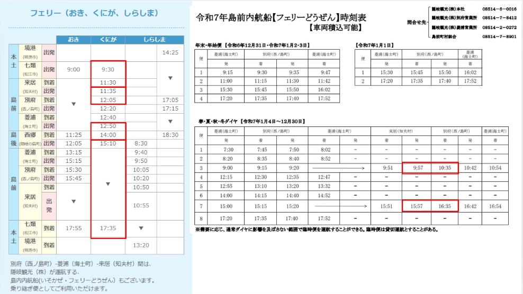Image resolution: width=523 pixels, height=294 pixels.
Task: Click the 9:51 Kurii arrival cell
Action: coord(387,168)
